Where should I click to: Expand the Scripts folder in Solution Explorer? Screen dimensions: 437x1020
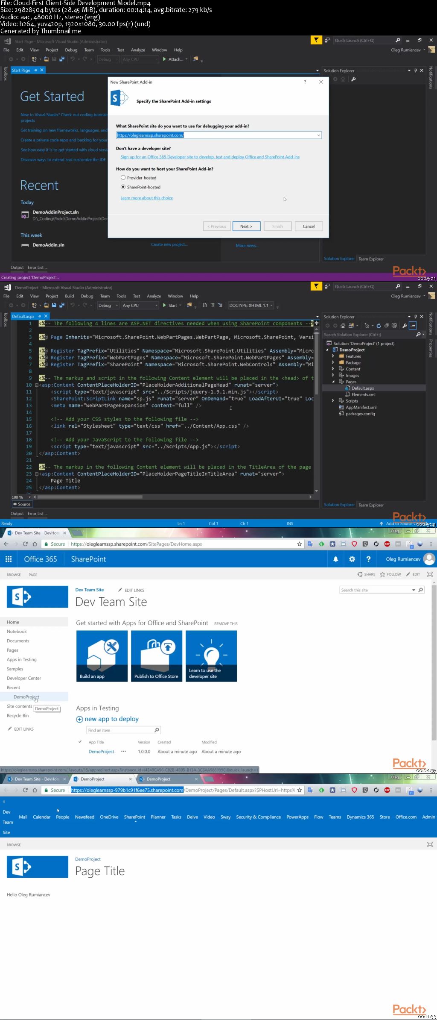click(333, 401)
